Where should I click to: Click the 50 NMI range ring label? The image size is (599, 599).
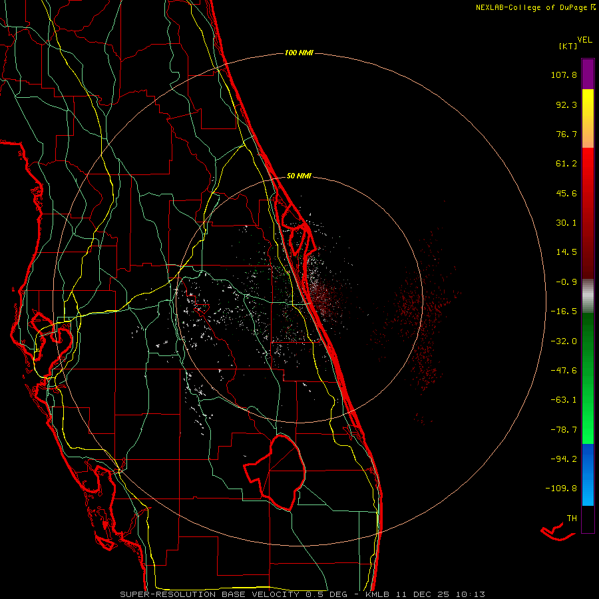click(299, 176)
